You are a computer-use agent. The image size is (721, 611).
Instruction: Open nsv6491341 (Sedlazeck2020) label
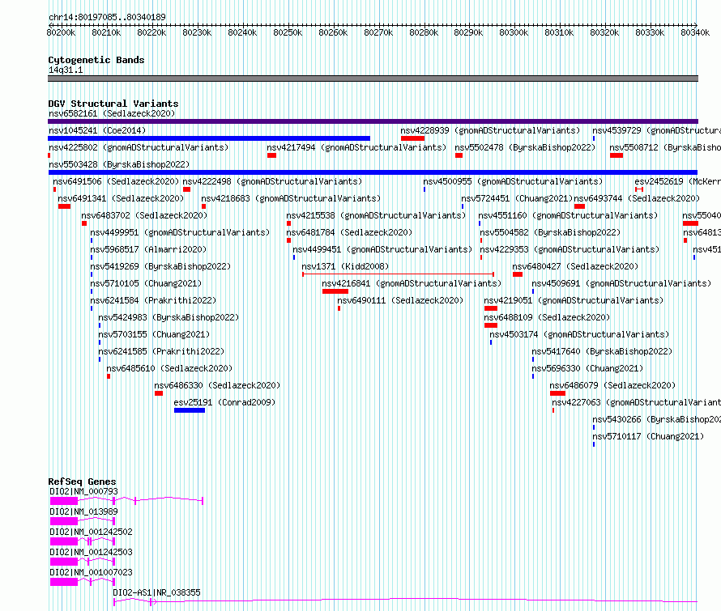121,198
